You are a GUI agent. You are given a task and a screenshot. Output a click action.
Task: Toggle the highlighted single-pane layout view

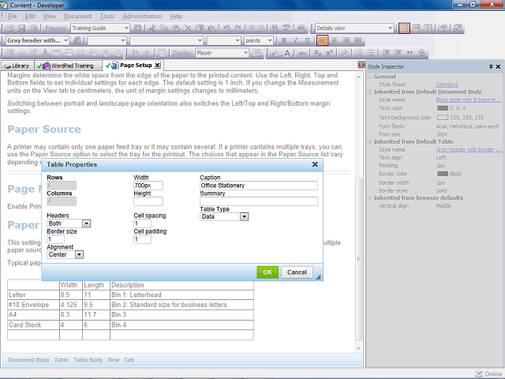click(x=404, y=28)
